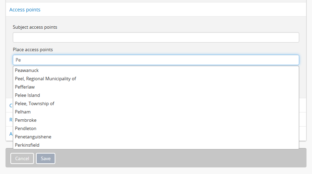Focus the Place access points text box

pyautogui.click(x=156, y=60)
